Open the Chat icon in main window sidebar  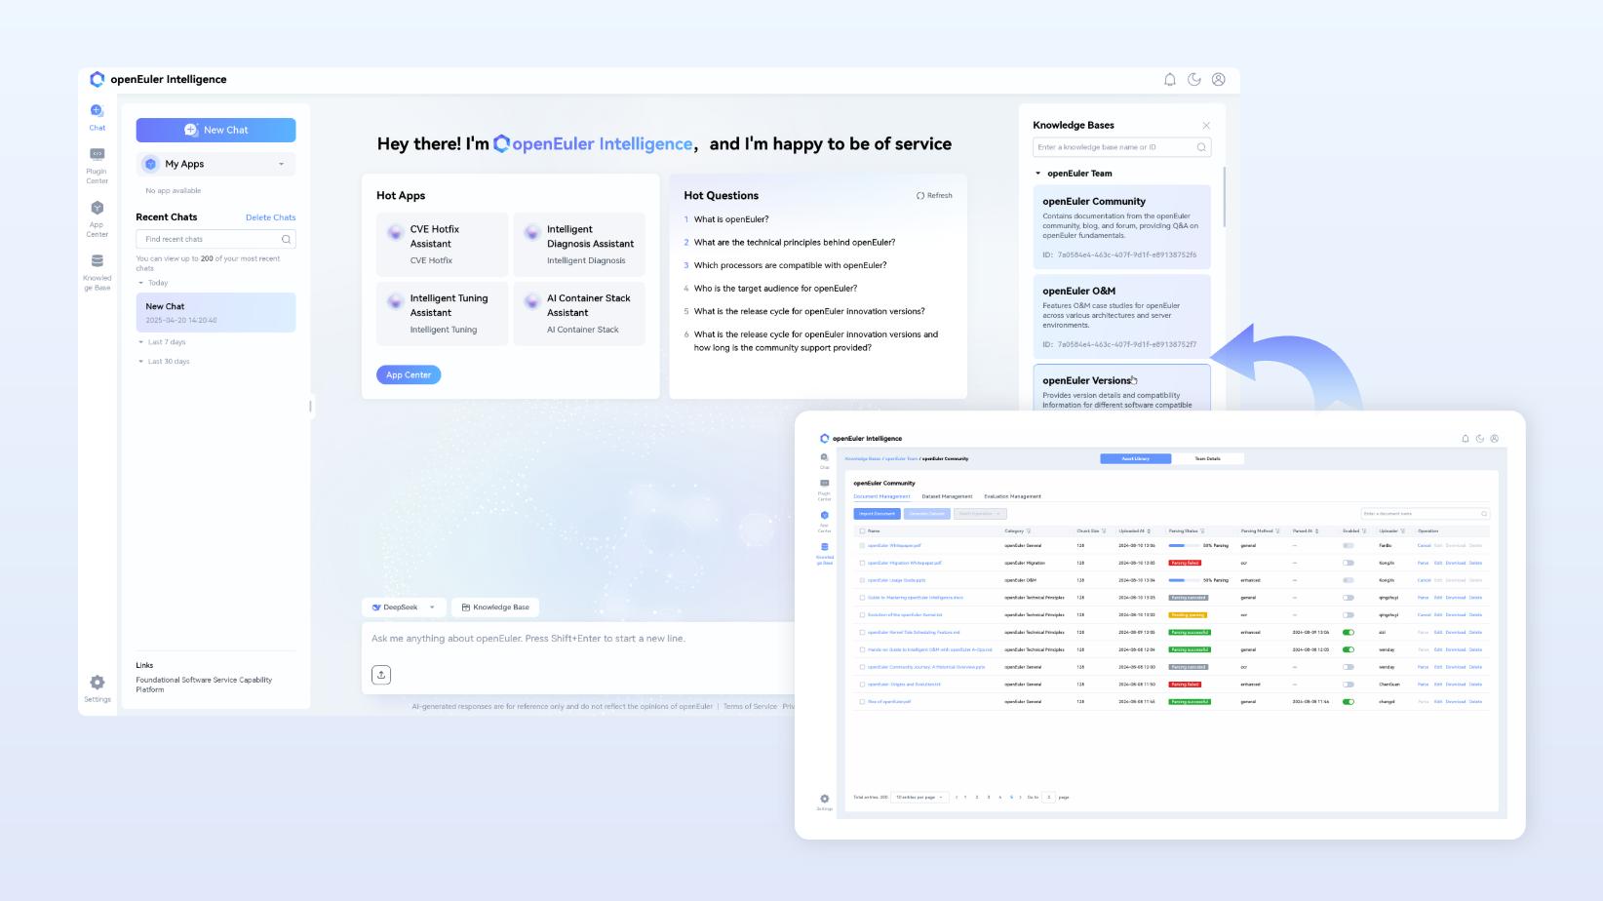pyautogui.click(x=97, y=110)
